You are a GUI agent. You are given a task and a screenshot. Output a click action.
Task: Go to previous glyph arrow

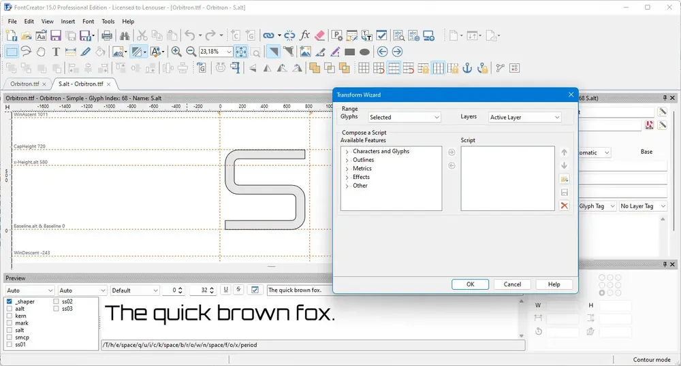(382, 52)
